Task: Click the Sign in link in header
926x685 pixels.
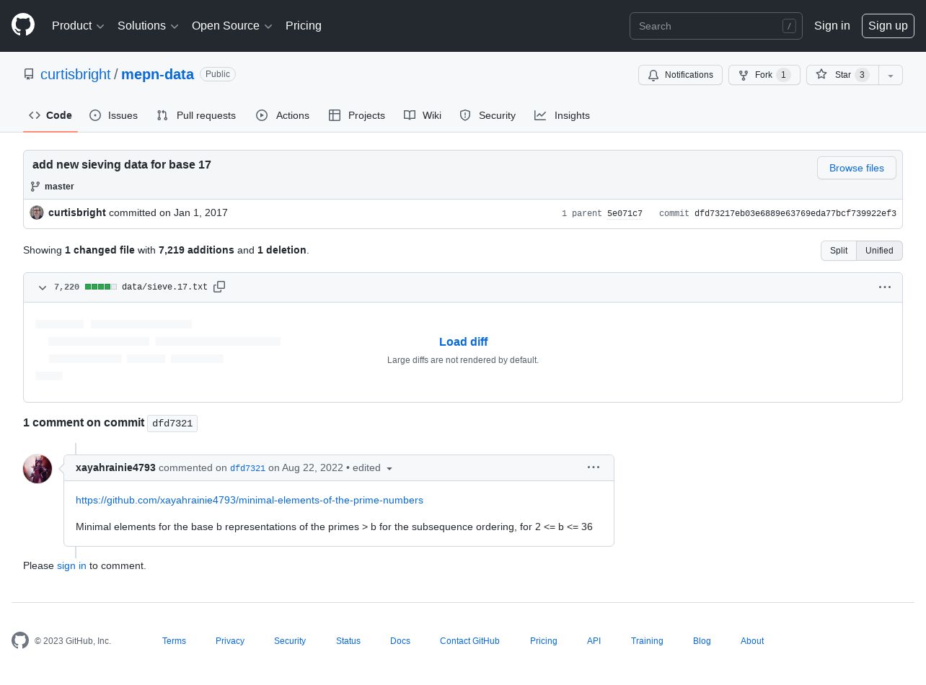Action: tap(832, 26)
